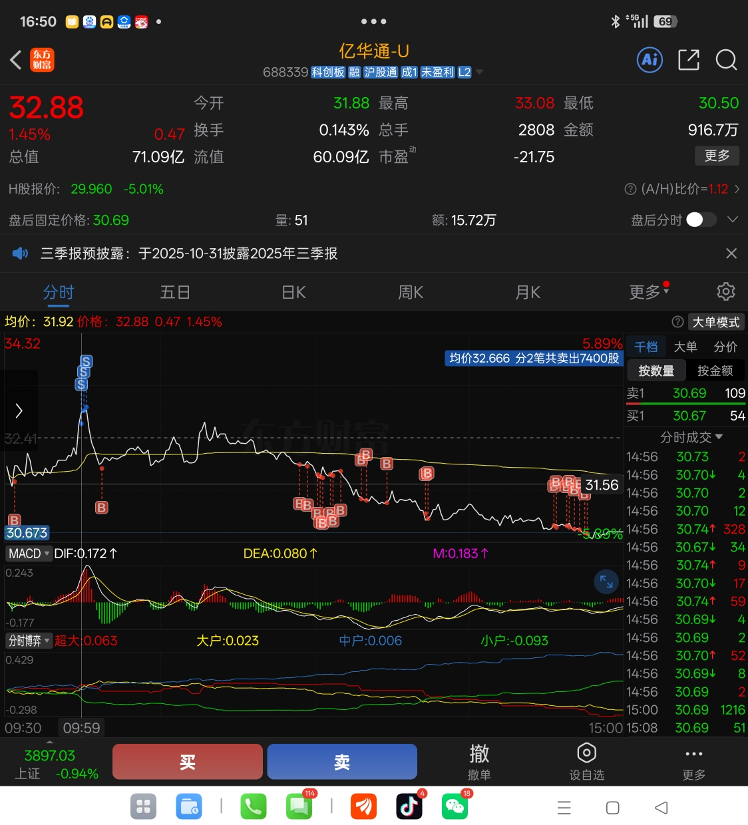Switch to 周K chart tab
The height and width of the screenshot is (825, 748).
[x=411, y=292]
